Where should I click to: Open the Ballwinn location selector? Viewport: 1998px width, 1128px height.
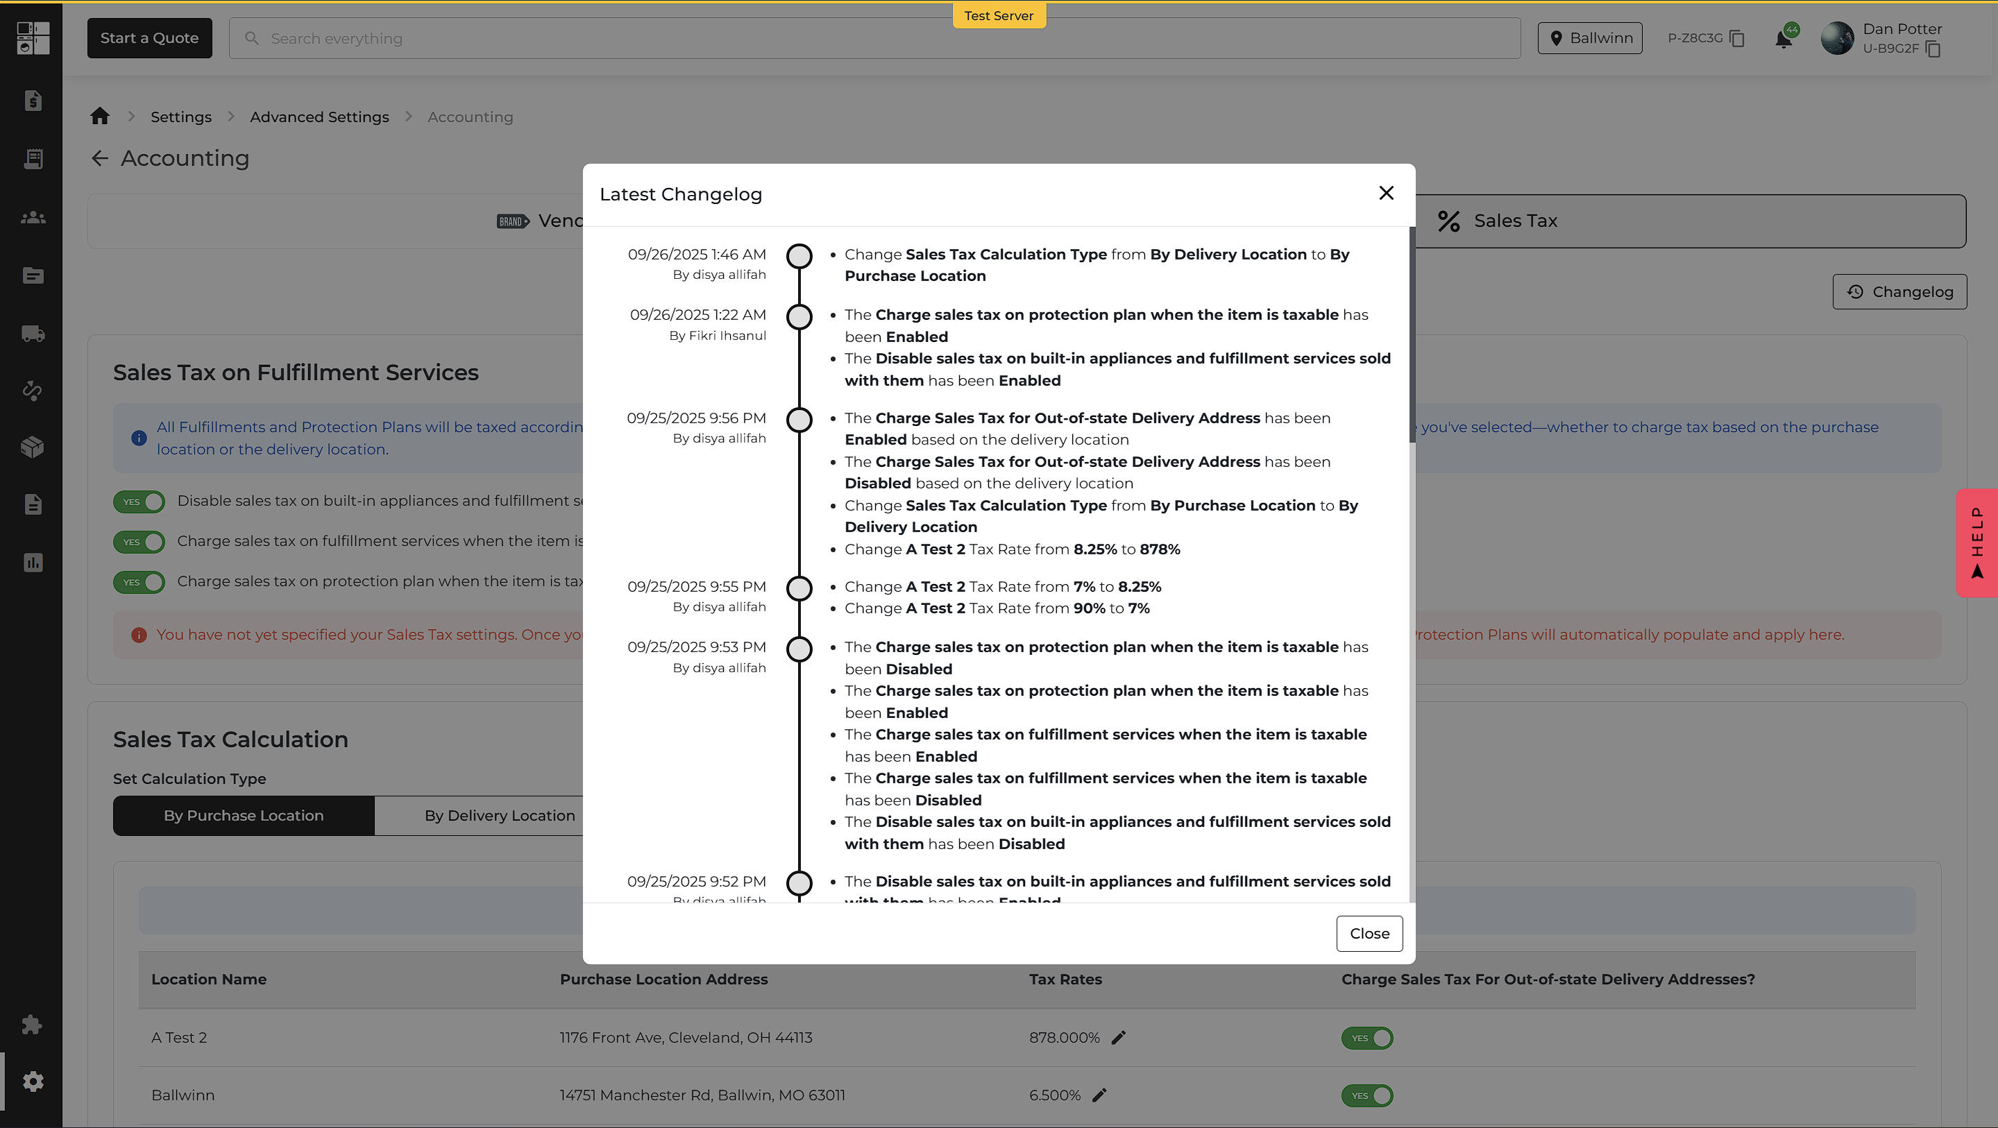click(x=1590, y=38)
